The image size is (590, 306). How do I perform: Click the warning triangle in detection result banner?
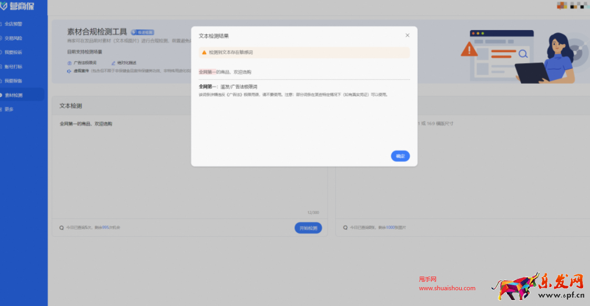(204, 52)
